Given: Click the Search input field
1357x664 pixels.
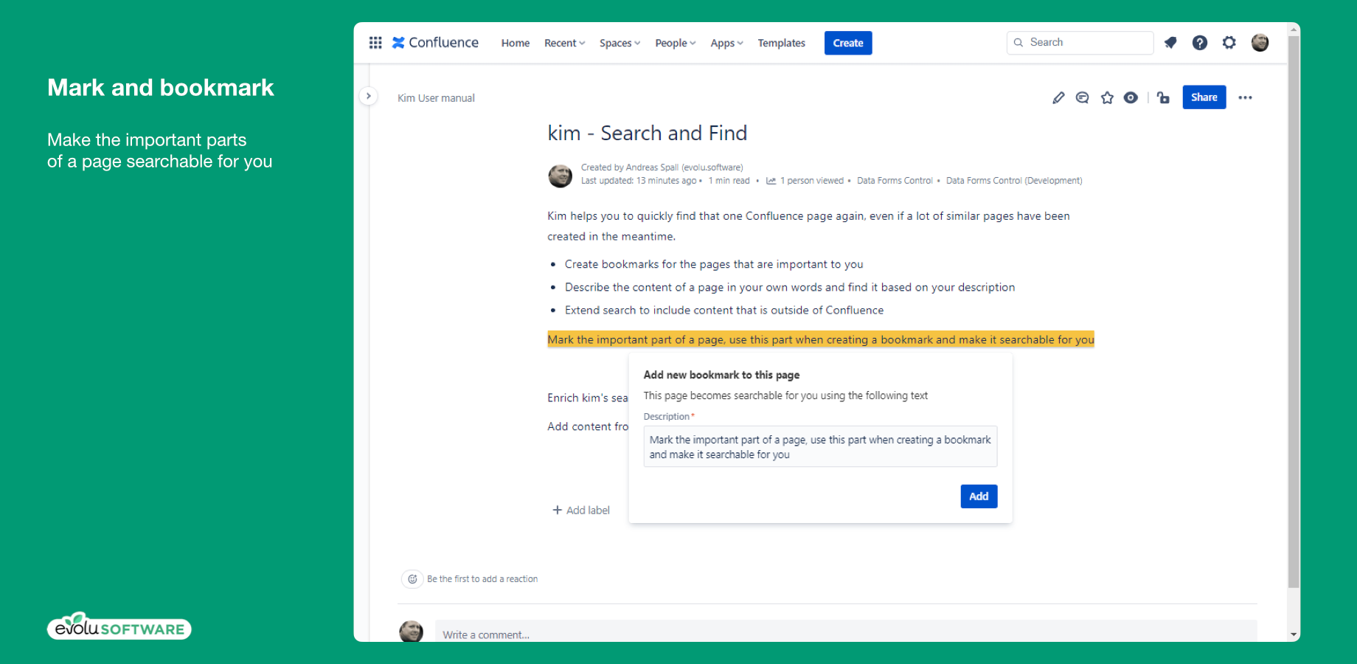Looking at the screenshot, I should pos(1080,43).
